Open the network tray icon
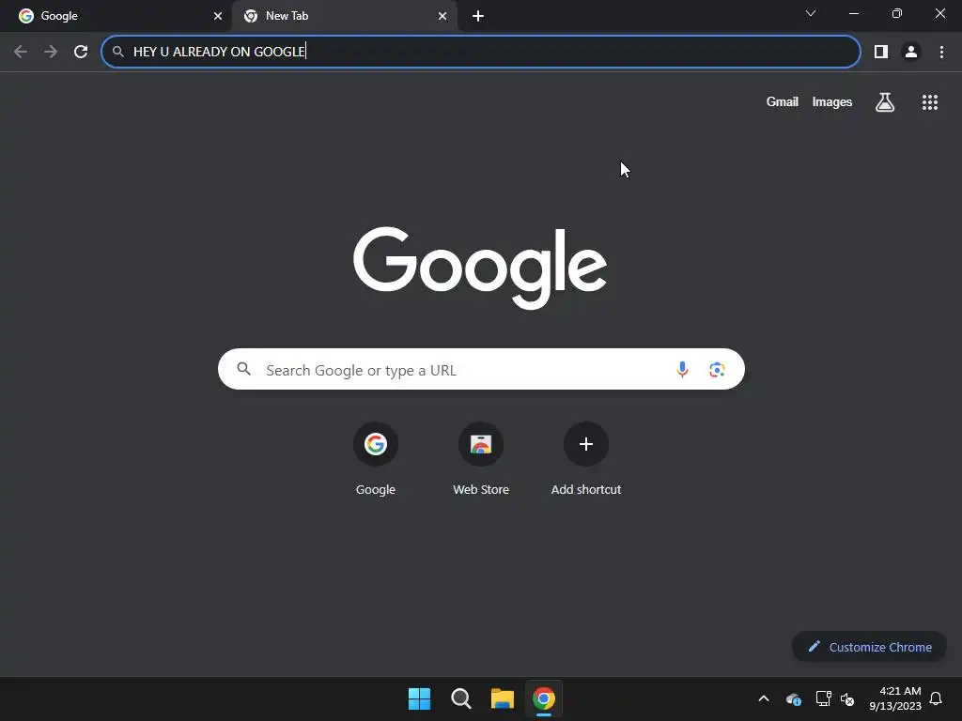The height and width of the screenshot is (721, 962). point(823,698)
